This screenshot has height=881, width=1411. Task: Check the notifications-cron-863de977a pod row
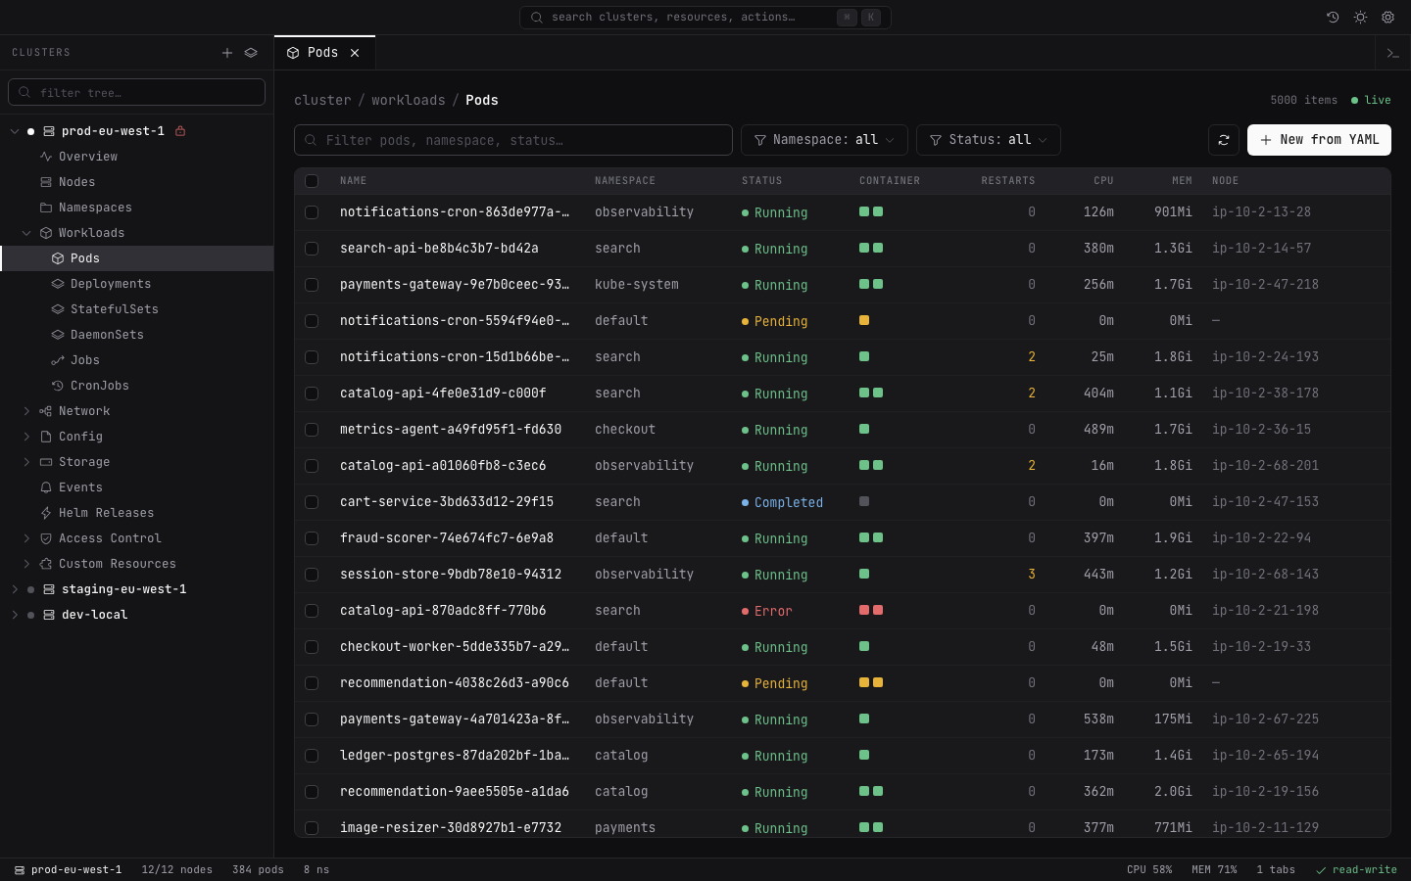tap(312, 212)
